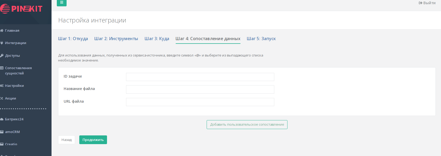Click the gears icon beside Настройки
The width and height of the screenshot is (441, 156).
coord(2,86)
